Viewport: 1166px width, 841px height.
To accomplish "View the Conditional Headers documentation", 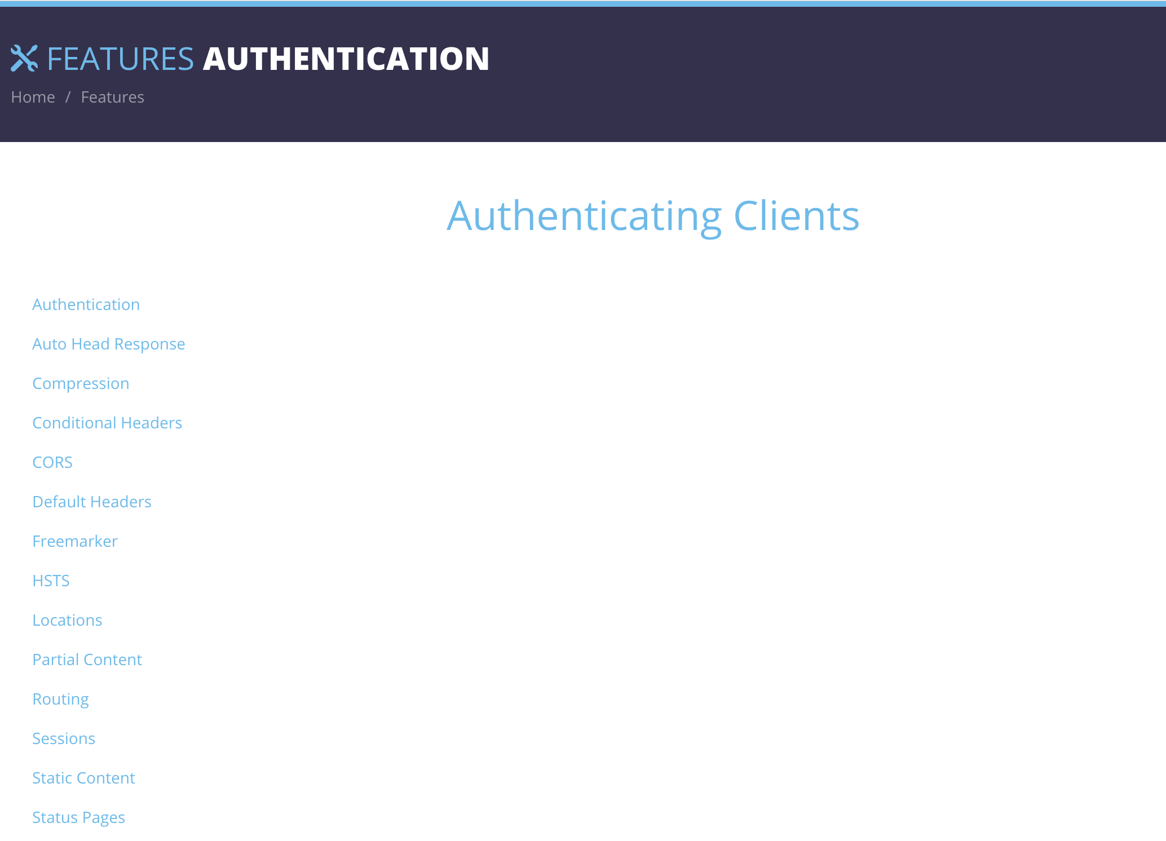I will [107, 422].
